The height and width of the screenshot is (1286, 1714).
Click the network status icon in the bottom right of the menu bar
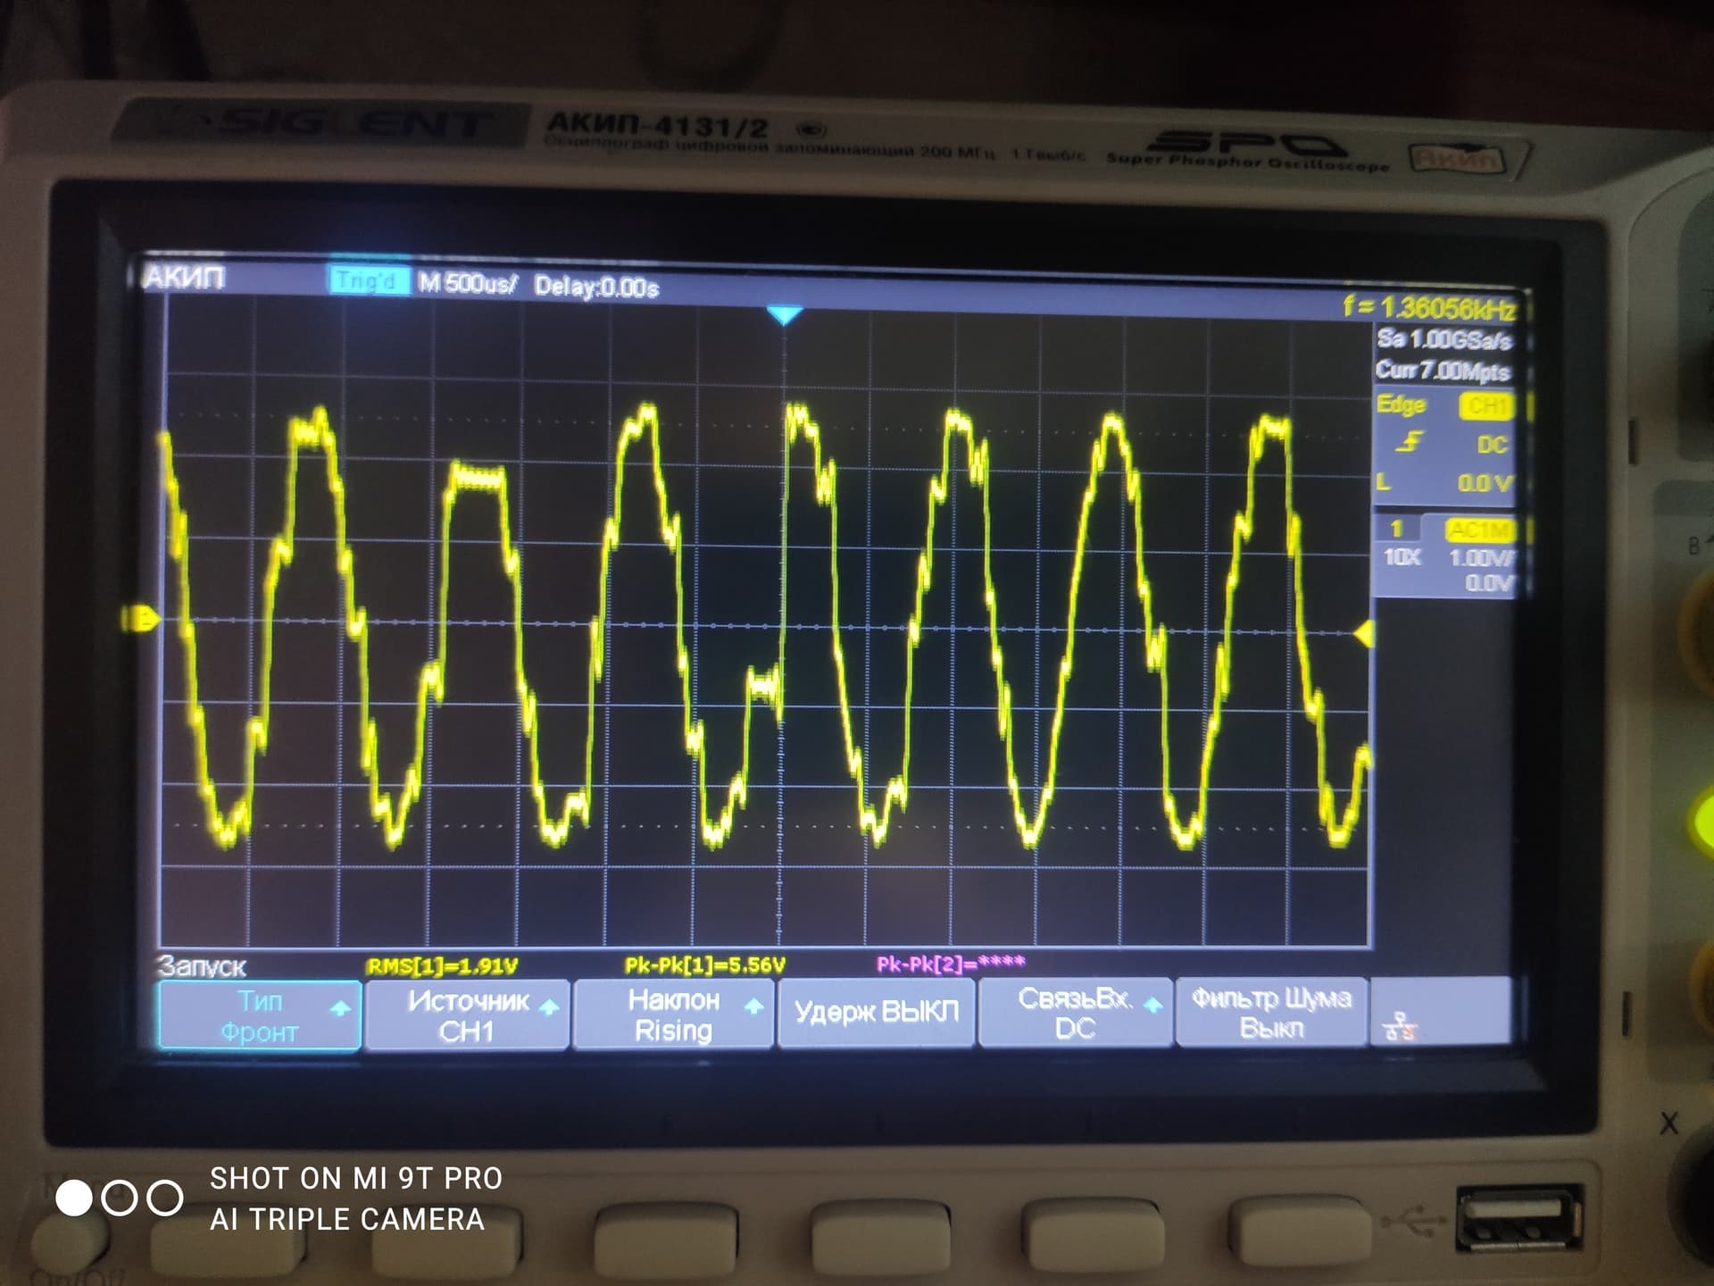1400,1027
